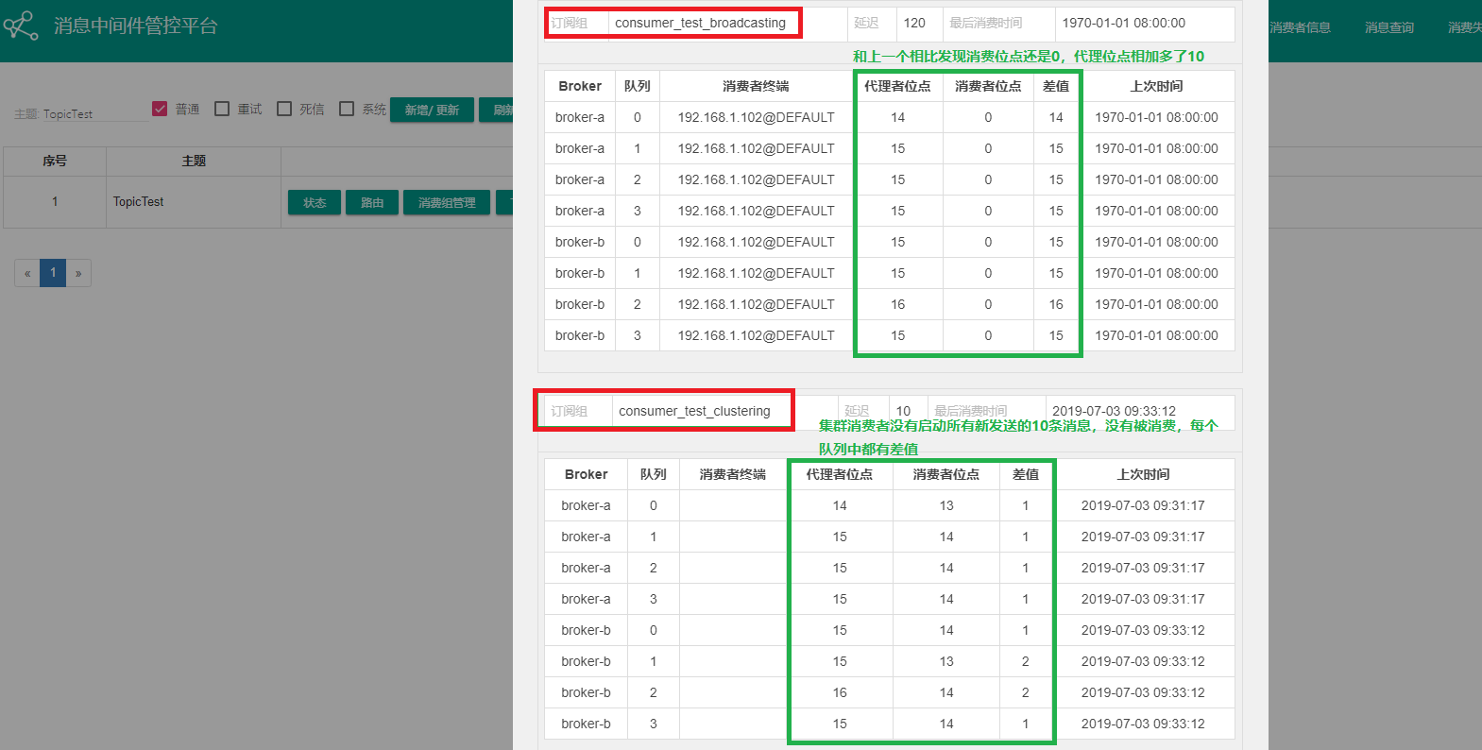Image resolution: width=1482 pixels, height=750 pixels.
Task: Click the 路由 button for TopicTest
Action: coord(372,202)
